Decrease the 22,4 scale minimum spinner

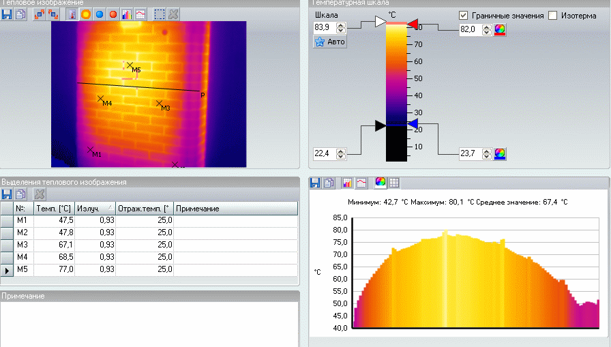341,156
